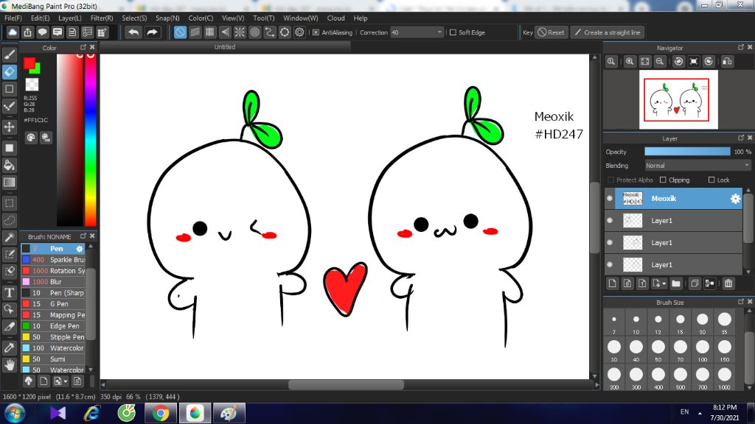The image size is (755, 424).
Task: Open the cloud save icon
Action: [13, 32]
